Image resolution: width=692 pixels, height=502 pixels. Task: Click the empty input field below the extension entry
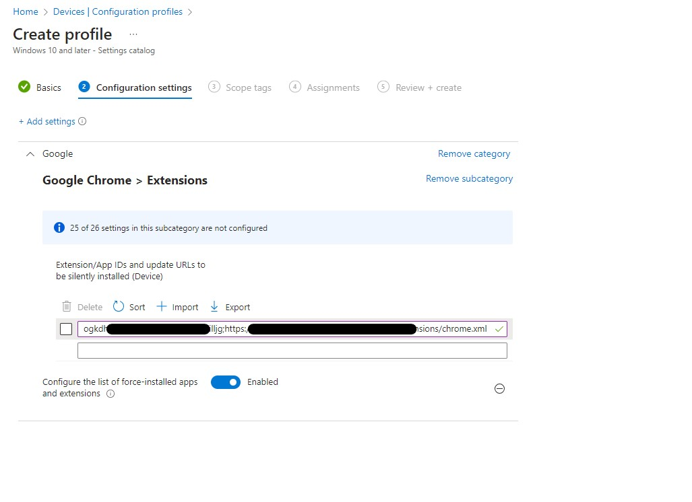pos(292,350)
